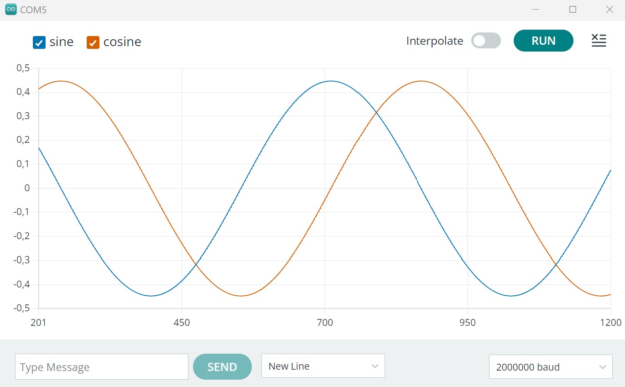Uncheck the blue sine checkbox
The image size is (625, 387).
[x=39, y=42]
